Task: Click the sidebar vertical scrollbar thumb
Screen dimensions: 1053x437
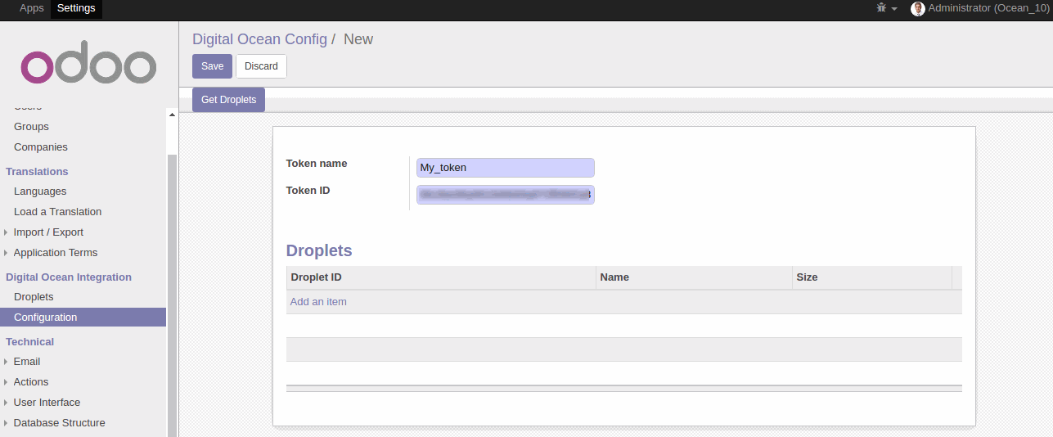Action: (172, 295)
